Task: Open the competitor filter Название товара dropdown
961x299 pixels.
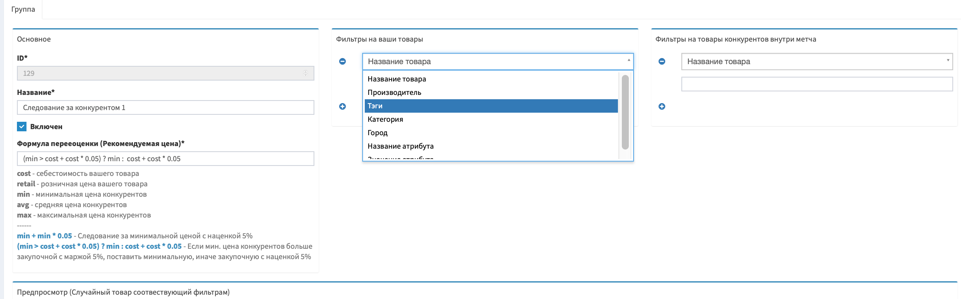Action: (x=816, y=62)
